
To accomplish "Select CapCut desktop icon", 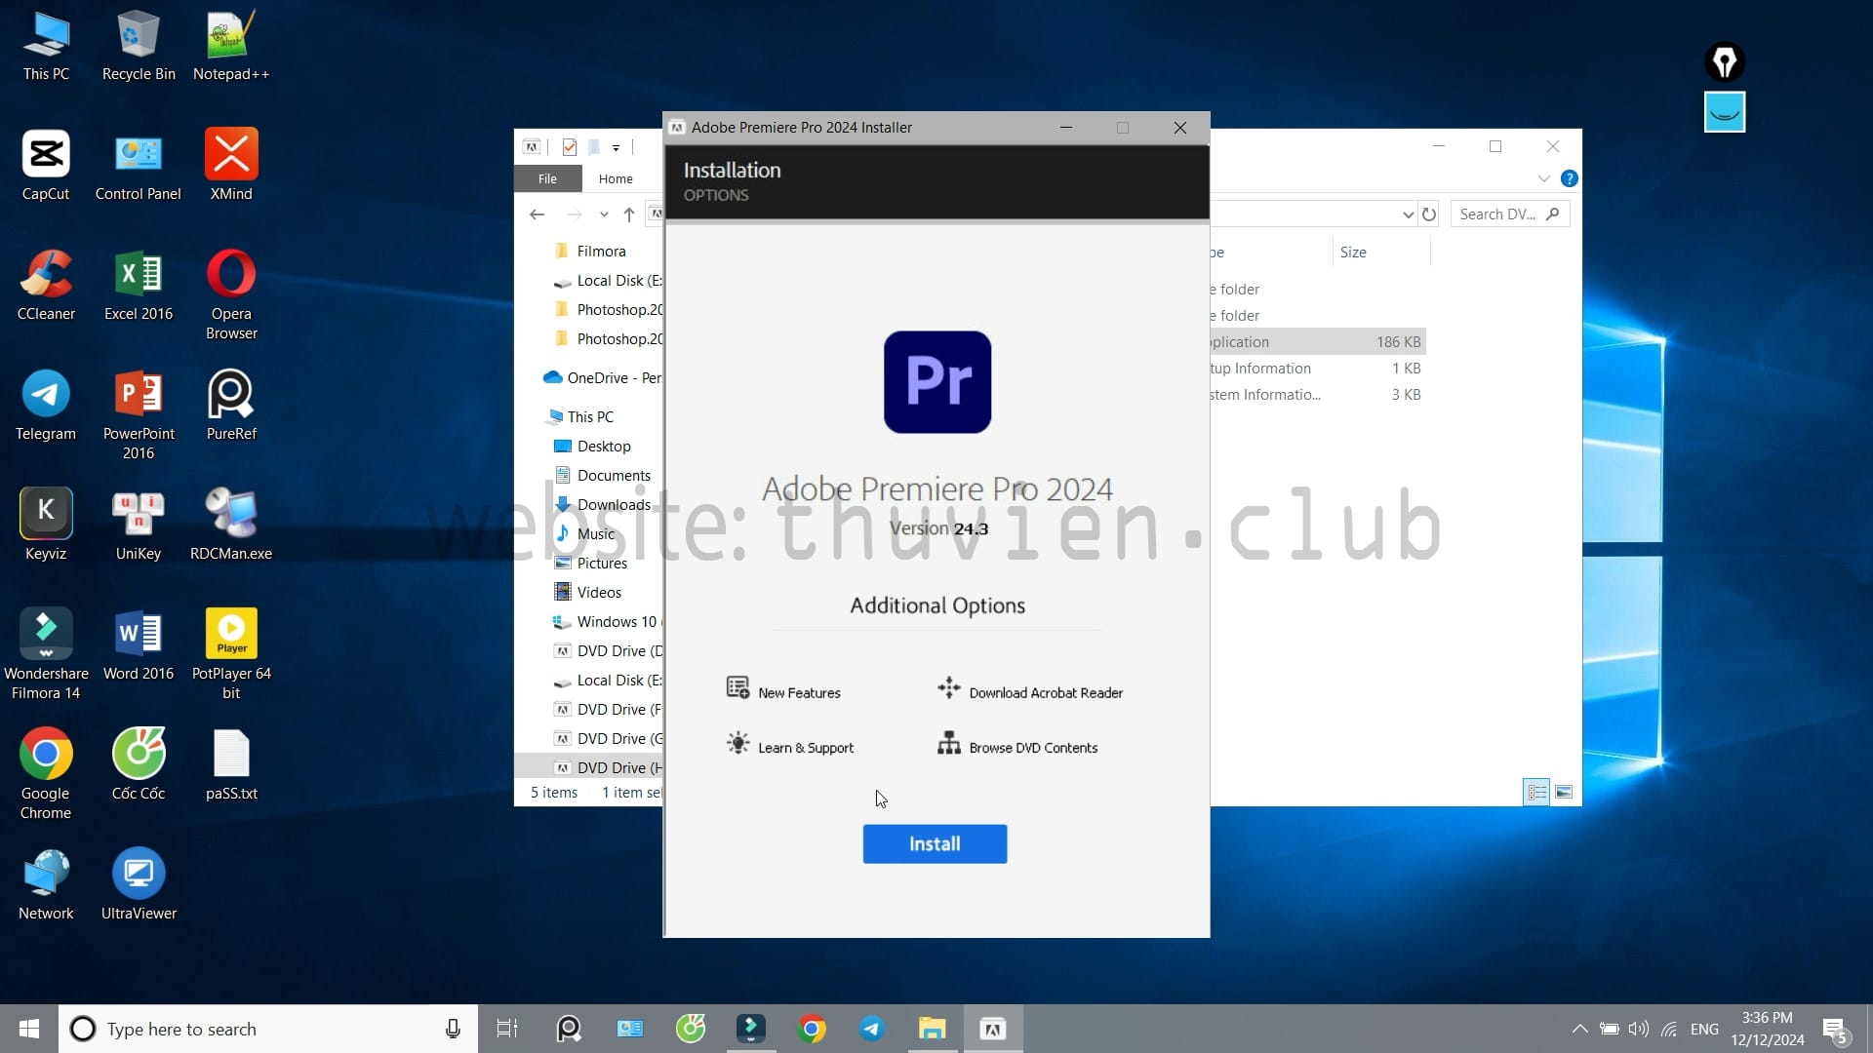I will click(46, 165).
